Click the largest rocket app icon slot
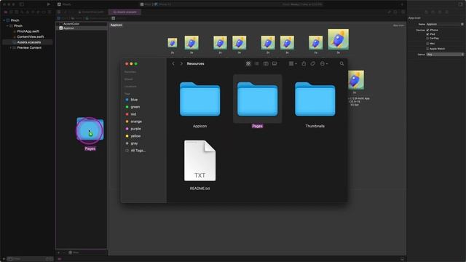The image size is (466, 262). pyautogui.click(x=338, y=39)
